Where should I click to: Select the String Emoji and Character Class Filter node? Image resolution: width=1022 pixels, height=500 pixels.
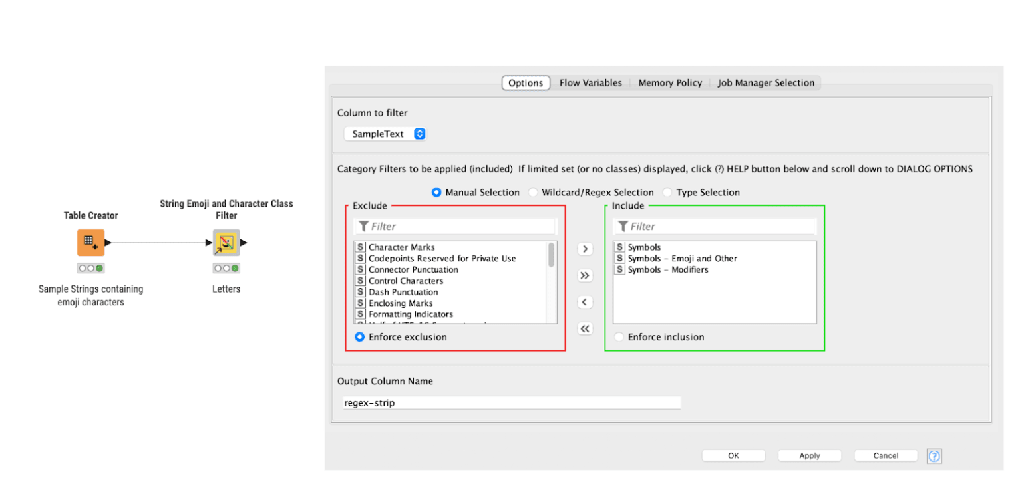tap(226, 243)
